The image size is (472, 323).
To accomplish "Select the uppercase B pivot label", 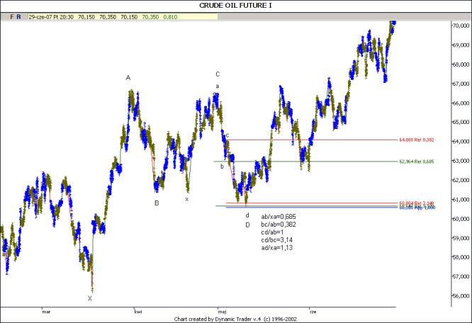I will pyautogui.click(x=157, y=203).
